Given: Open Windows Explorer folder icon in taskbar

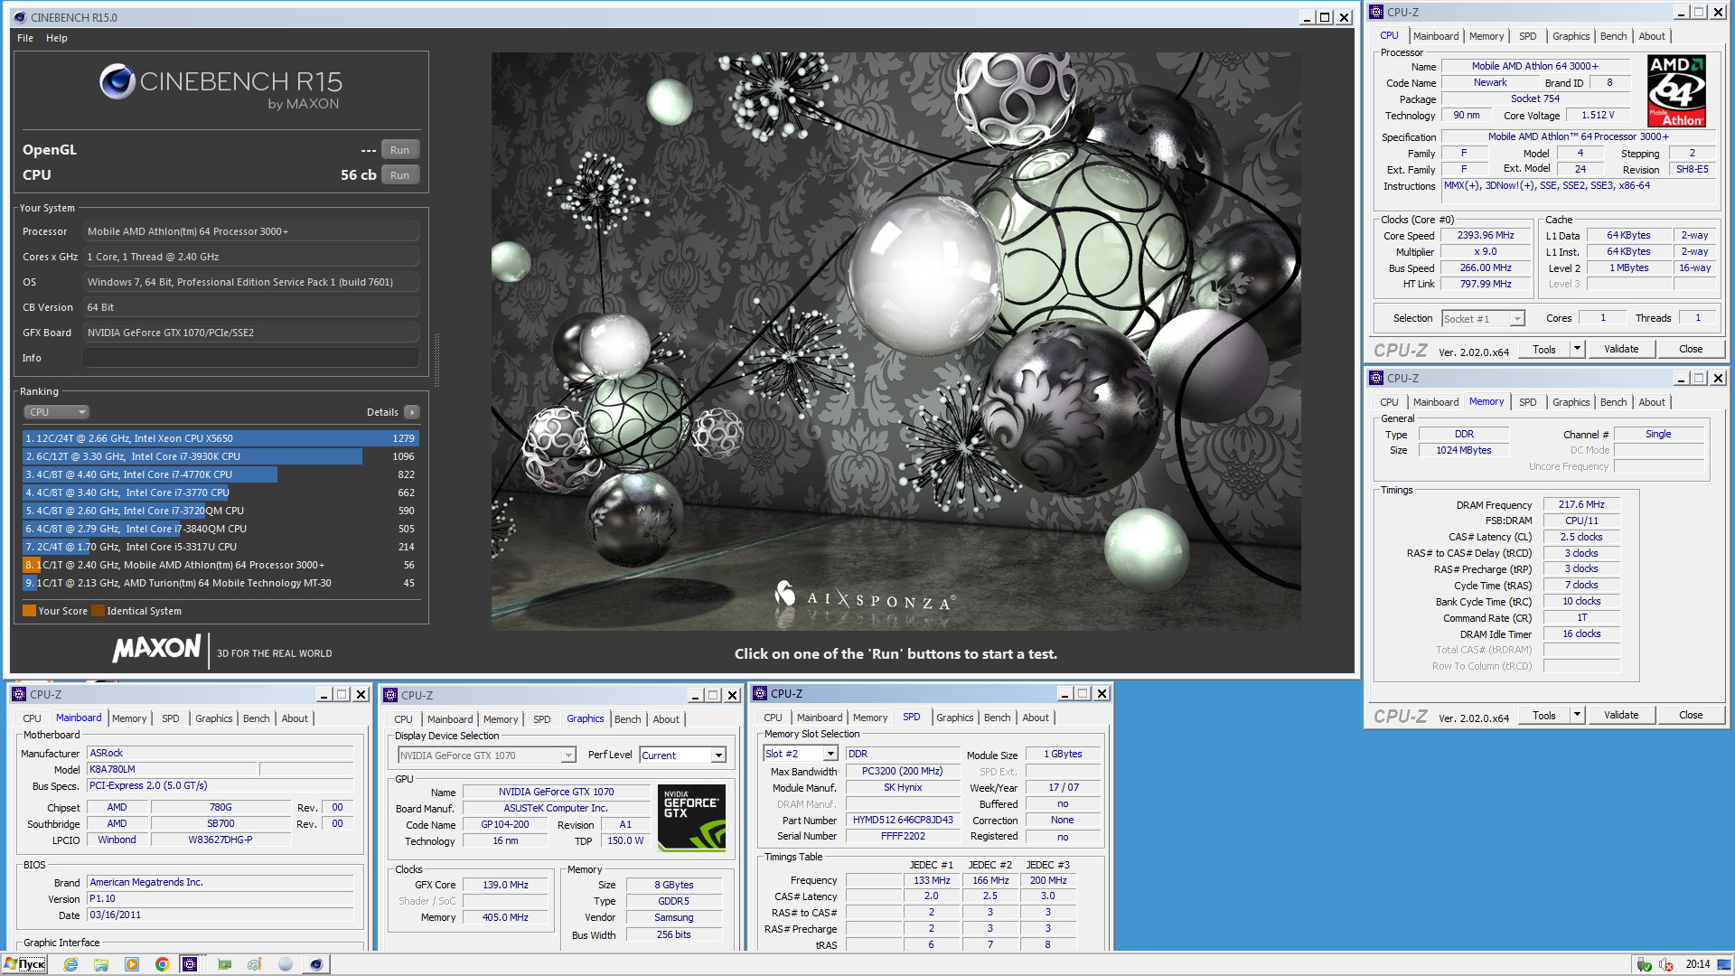Looking at the screenshot, I should pos(101,964).
